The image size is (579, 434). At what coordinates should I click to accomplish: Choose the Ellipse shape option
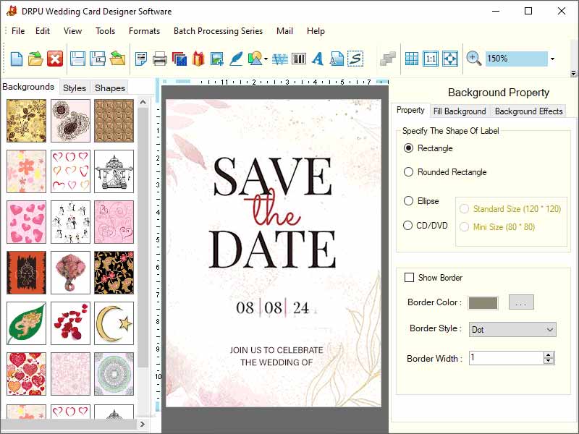click(409, 202)
